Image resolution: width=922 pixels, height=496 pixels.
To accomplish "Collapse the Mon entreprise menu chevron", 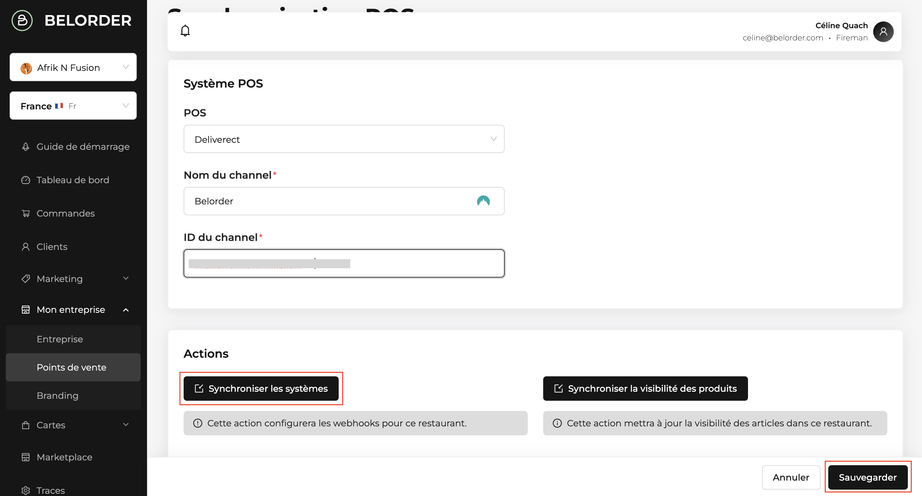I will pos(126,310).
